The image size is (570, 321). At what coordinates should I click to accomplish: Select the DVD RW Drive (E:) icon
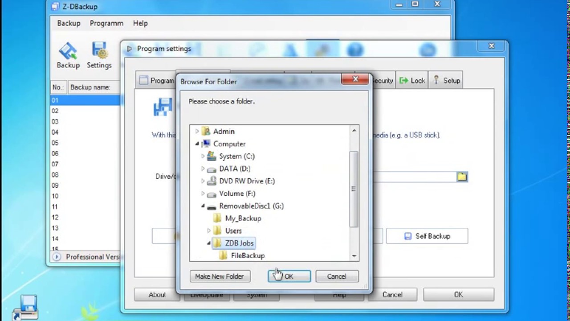[212, 181]
